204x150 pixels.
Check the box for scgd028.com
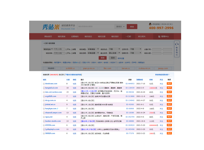click(44, 96)
